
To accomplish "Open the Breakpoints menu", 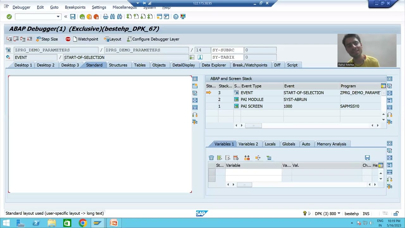I will (x=75, y=7).
